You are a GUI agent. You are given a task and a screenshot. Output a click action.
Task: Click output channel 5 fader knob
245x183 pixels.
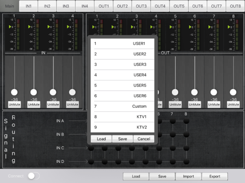coord(175,92)
